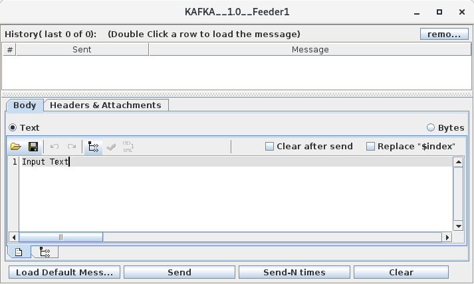The image size is (474, 284).
Task: Click the redo arrow icon
Action: (x=72, y=147)
